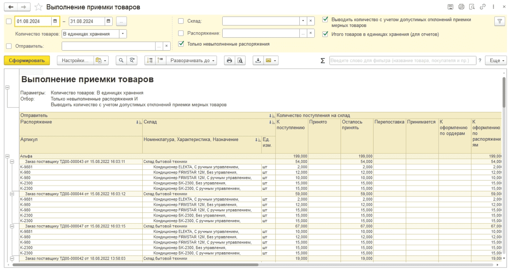The width and height of the screenshot is (513, 272).
Task: Expand all groups icon in toolbar
Action: (x=150, y=61)
